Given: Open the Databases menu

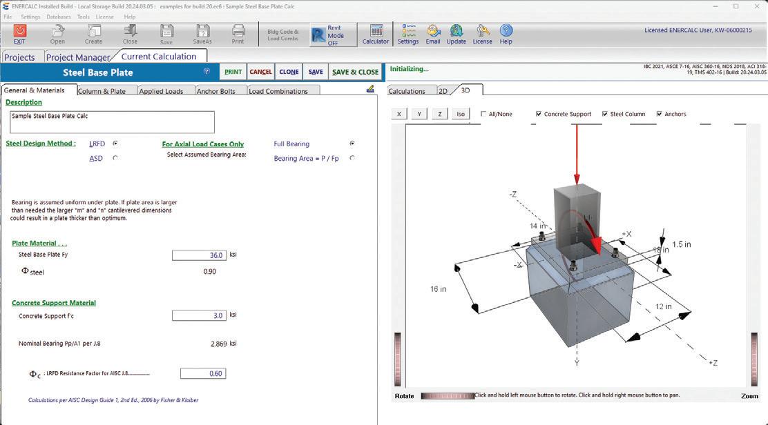Looking at the screenshot, I should pos(59,17).
